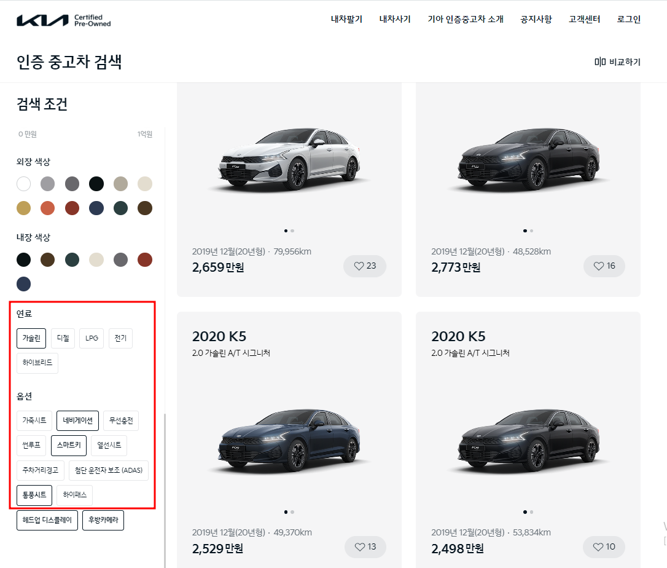The width and height of the screenshot is (667, 568).
Task: Open the 고객센터 menu
Action: click(585, 19)
